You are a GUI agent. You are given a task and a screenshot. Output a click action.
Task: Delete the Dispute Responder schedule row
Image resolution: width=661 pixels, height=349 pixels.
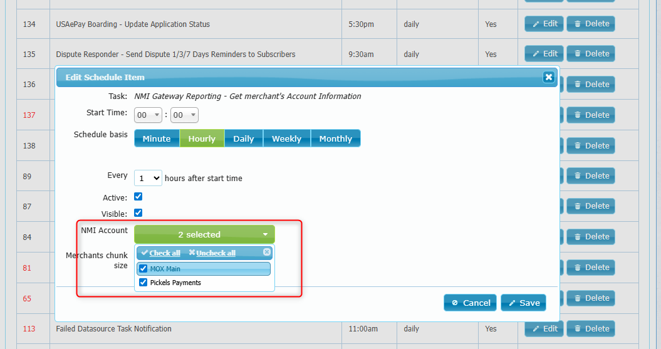pyautogui.click(x=590, y=54)
